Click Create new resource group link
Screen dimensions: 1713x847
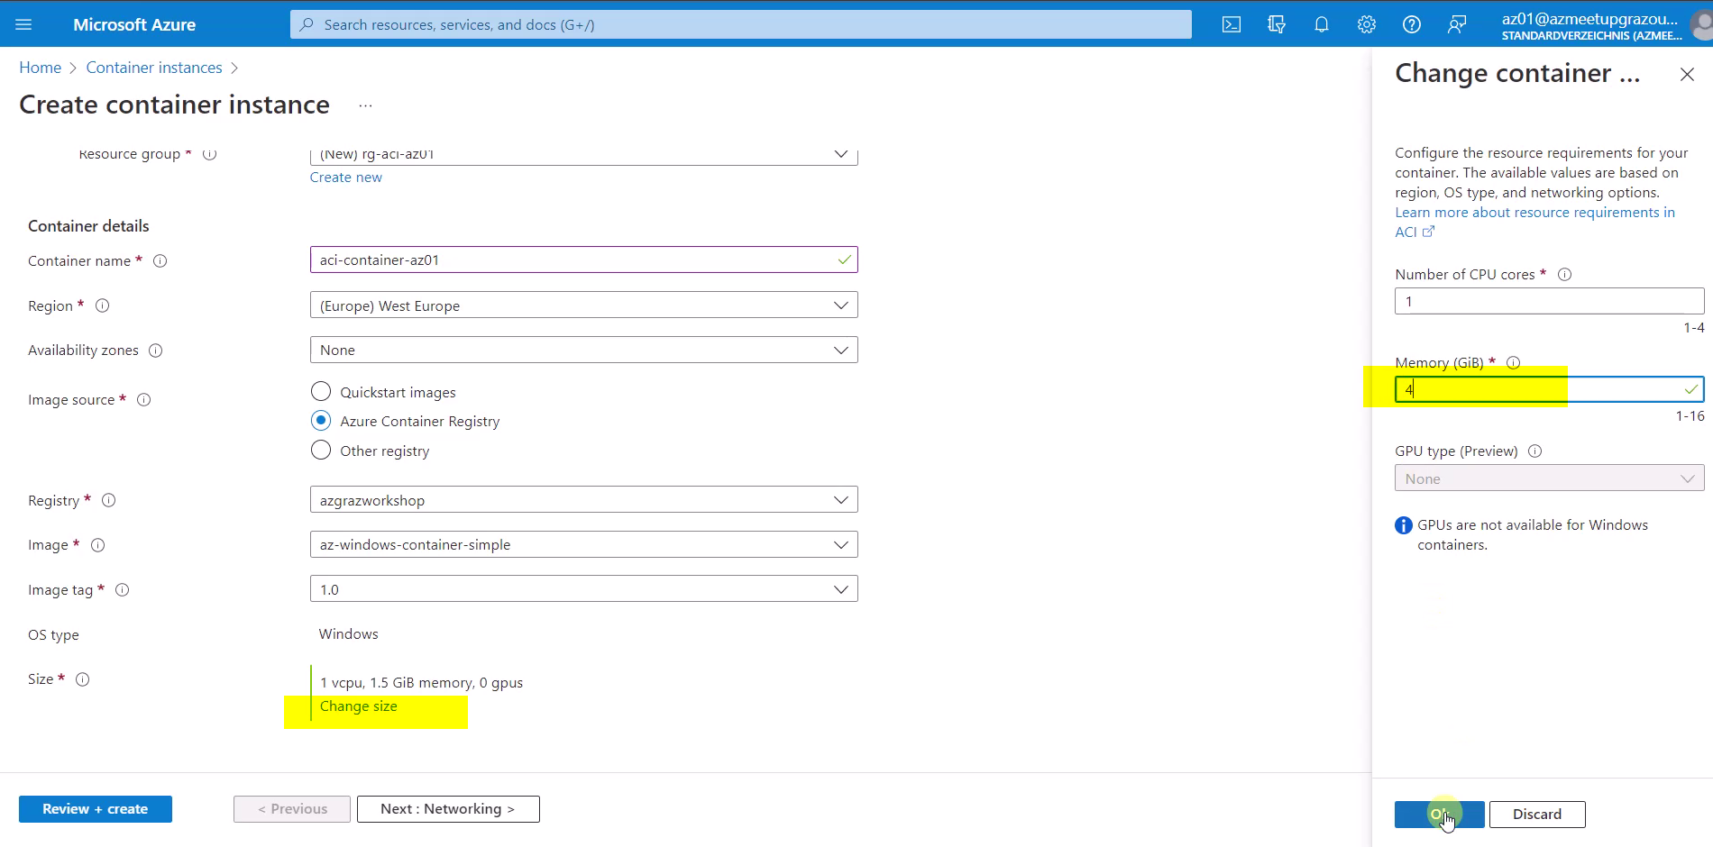[x=346, y=178]
